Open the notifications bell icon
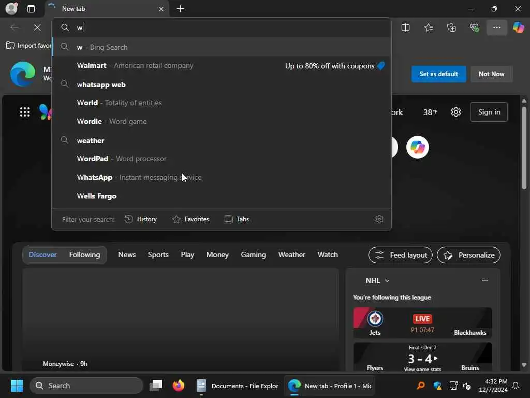Viewport: 530px width, 398px height. click(x=516, y=386)
